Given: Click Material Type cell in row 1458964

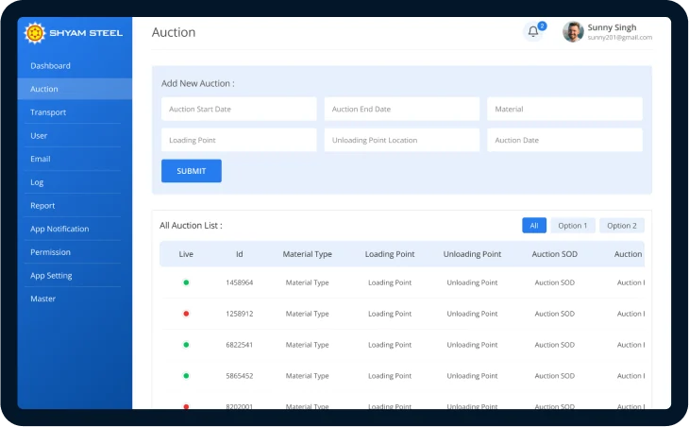Looking at the screenshot, I should pos(307,282).
